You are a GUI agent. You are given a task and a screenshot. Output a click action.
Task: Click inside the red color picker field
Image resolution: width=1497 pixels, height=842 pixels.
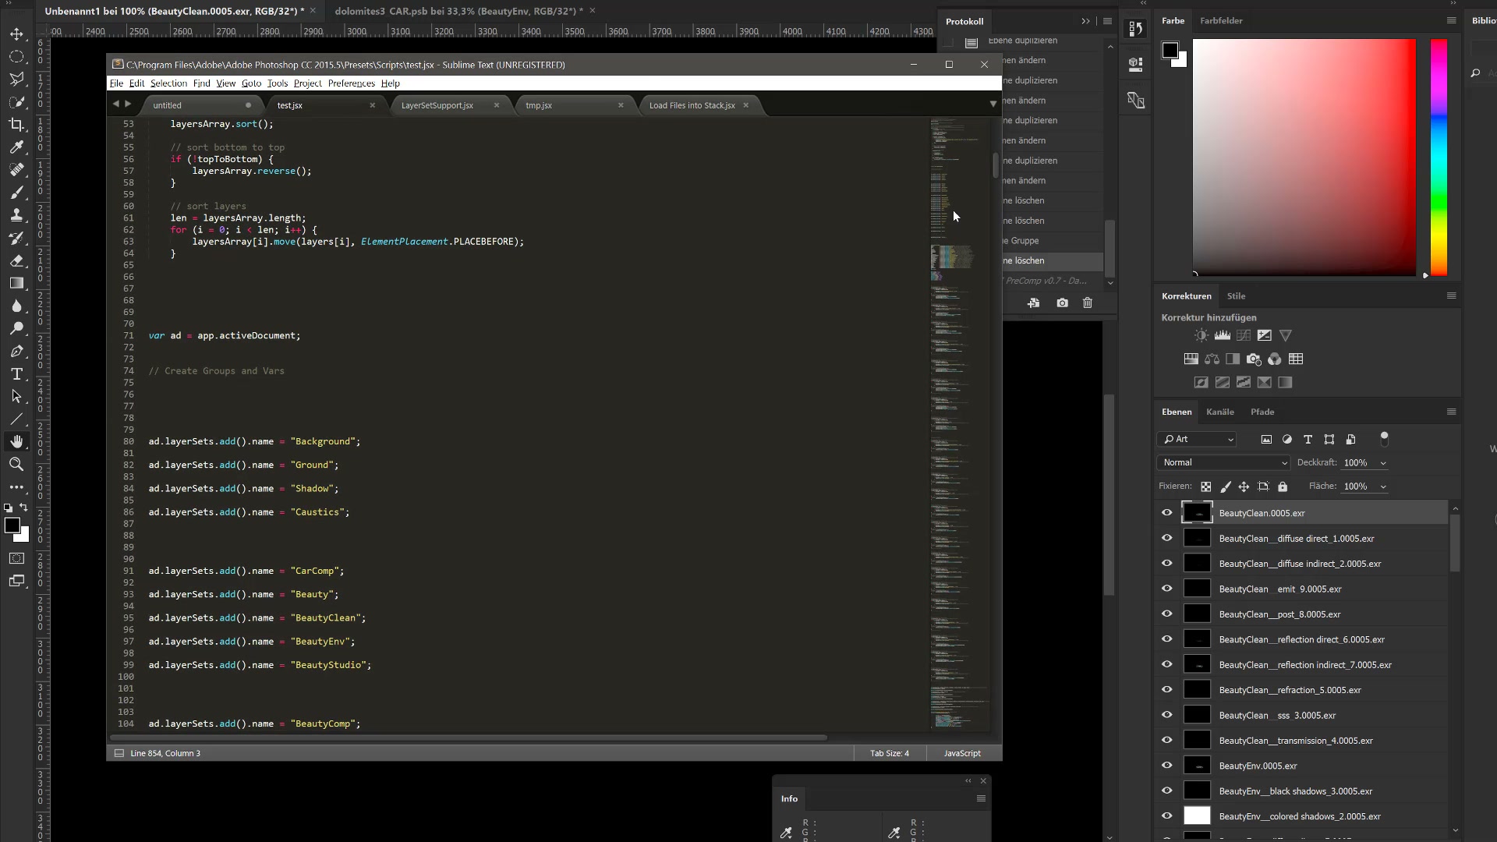click(1304, 157)
